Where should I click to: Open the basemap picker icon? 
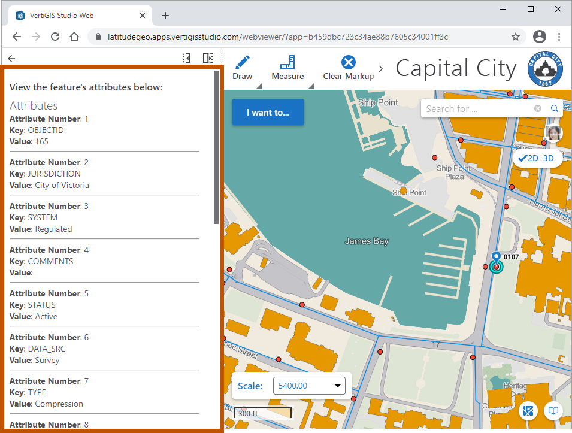pyautogui.click(x=528, y=411)
